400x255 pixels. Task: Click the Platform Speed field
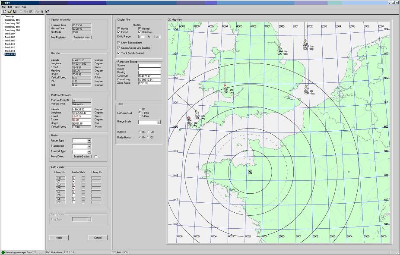point(82,116)
